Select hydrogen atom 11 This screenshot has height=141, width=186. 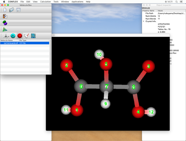point(66,110)
